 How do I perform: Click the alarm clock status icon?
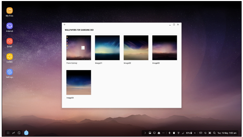(174, 133)
